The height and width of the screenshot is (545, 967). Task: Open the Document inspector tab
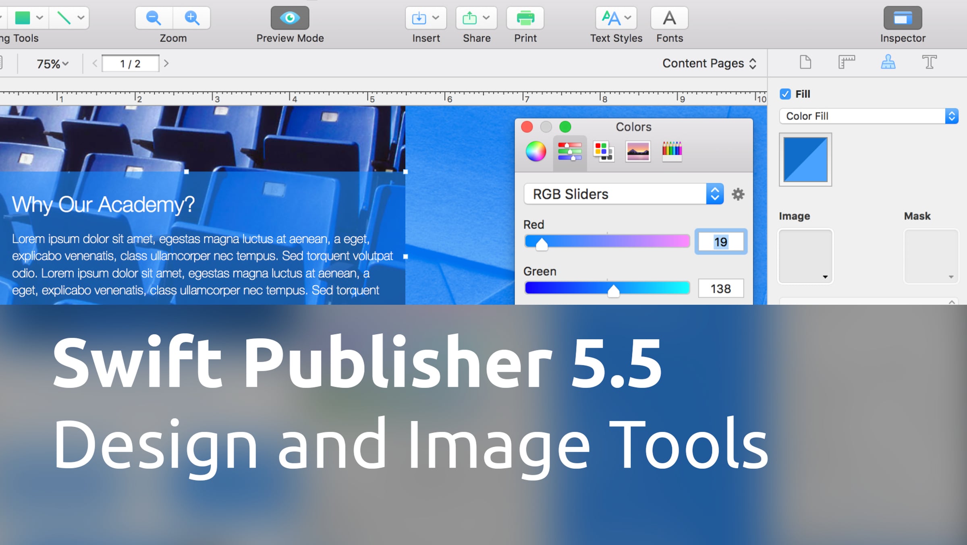(x=805, y=62)
